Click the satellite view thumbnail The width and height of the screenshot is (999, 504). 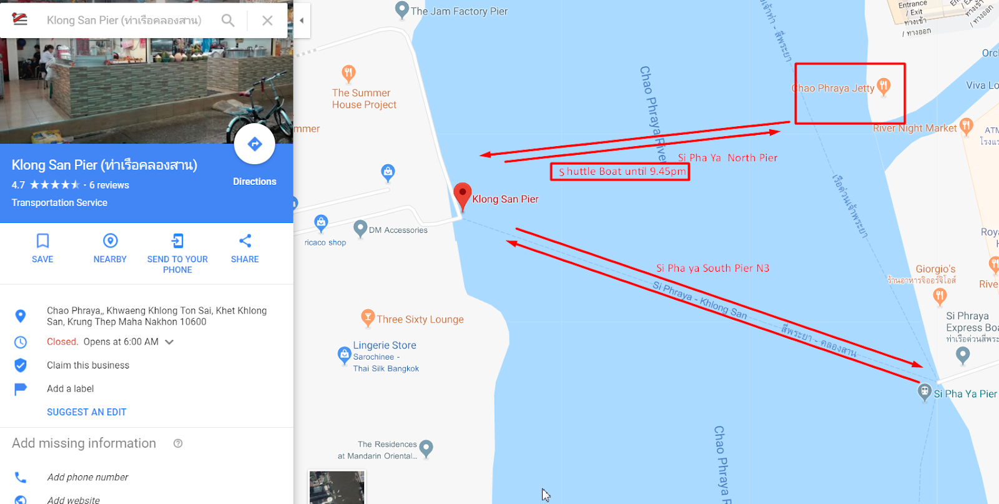click(337, 487)
